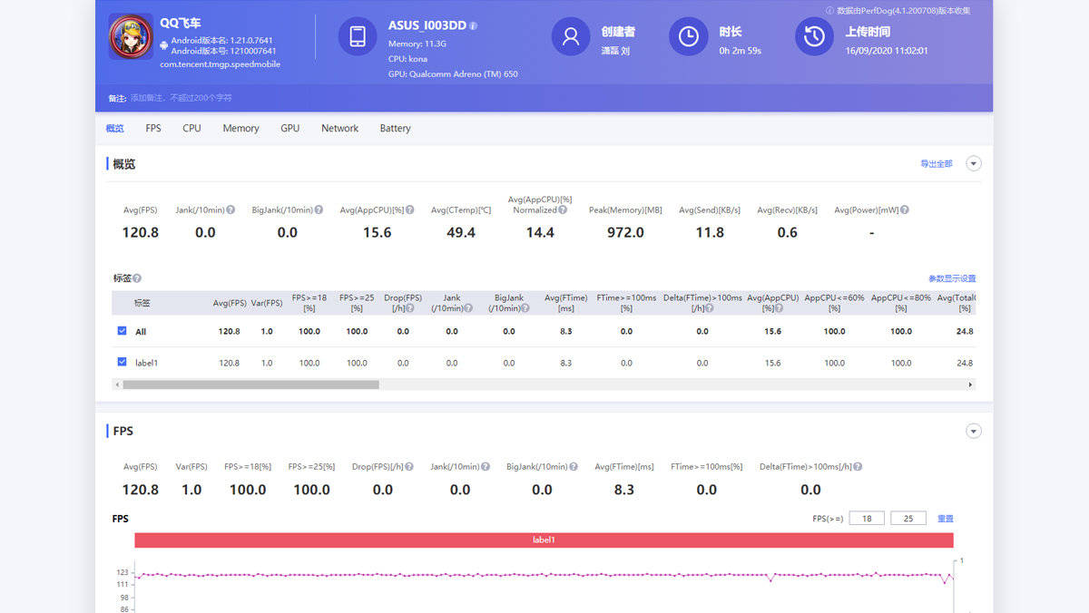
Task: Click FPS threshold field showing 18
Action: coord(867,519)
